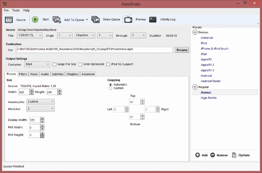
Task: Switch to the Subtitles tab
Action: 58,74
